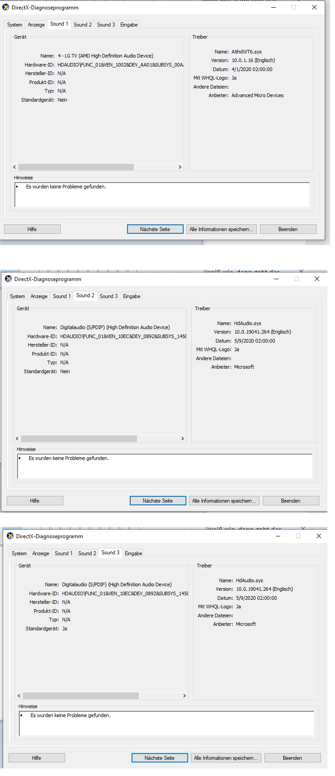This screenshot has width=335, height=776.
Task: Click Anbieter value 'Microsoft' in the middle window
Action: (x=244, y=367)
